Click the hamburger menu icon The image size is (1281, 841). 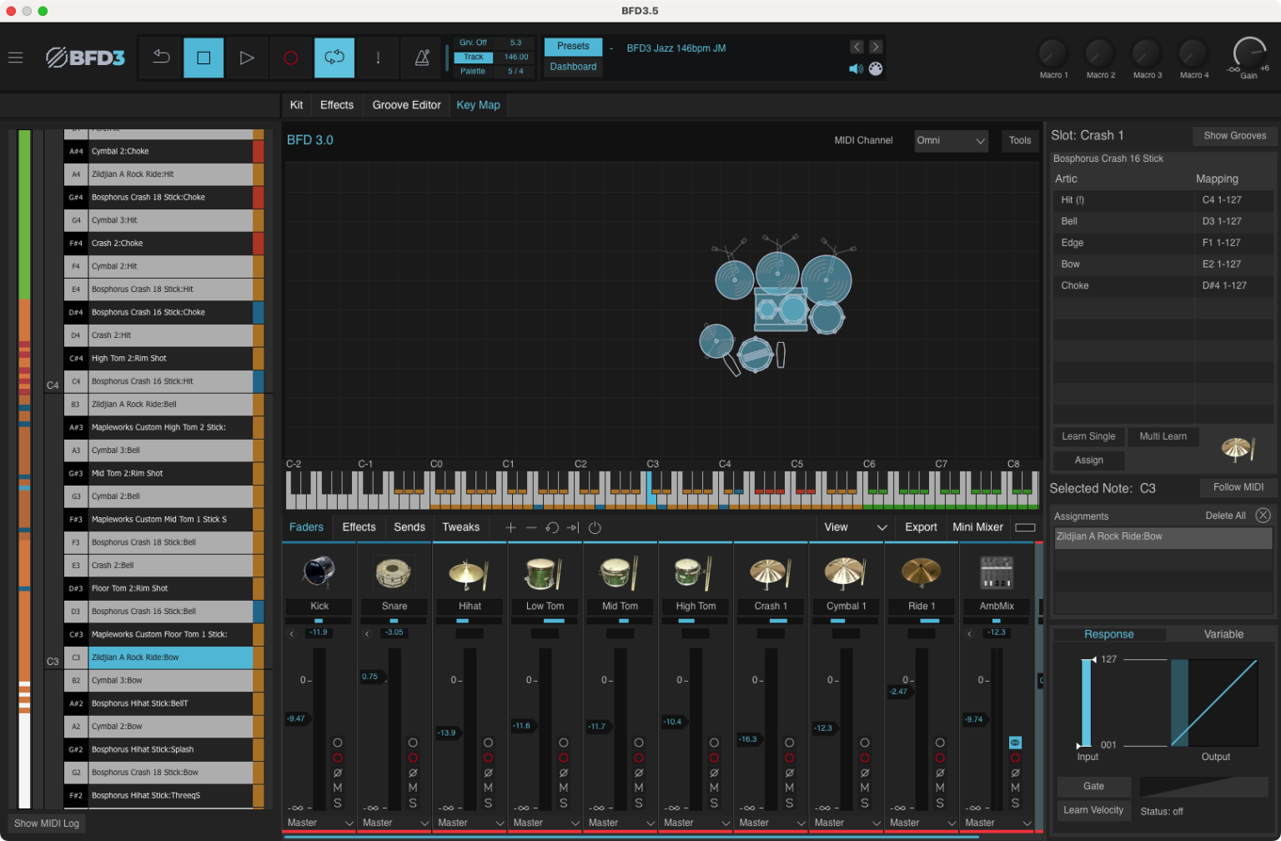pos(15,58)
